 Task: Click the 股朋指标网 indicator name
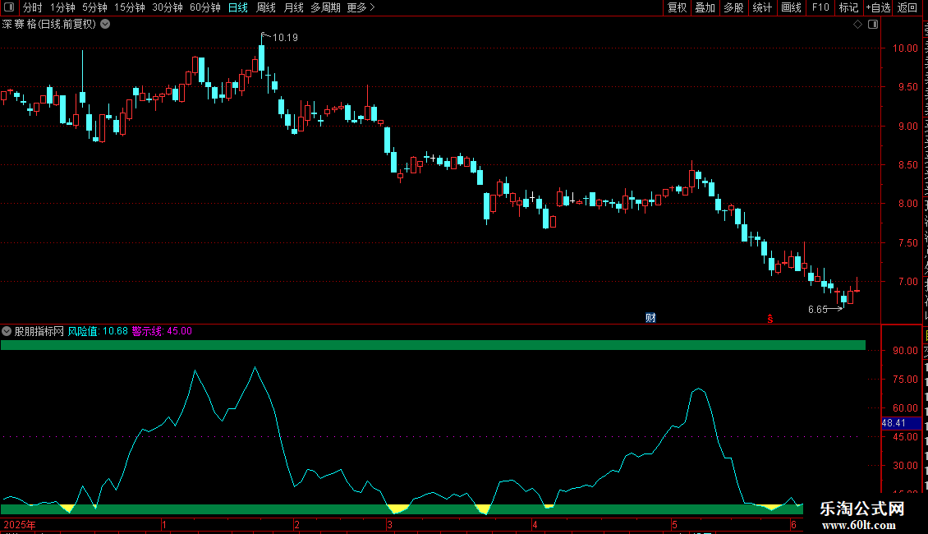pos(39,331)
